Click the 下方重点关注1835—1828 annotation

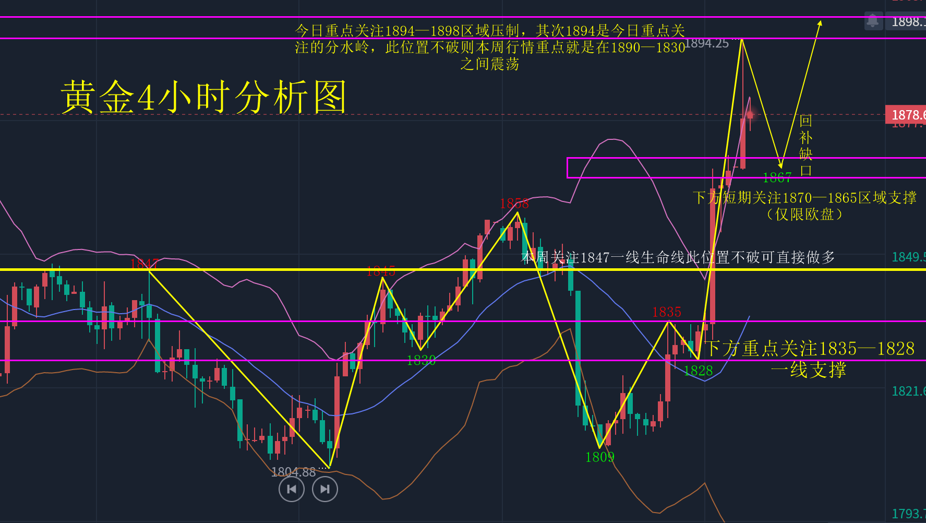(x=810, y=359)
